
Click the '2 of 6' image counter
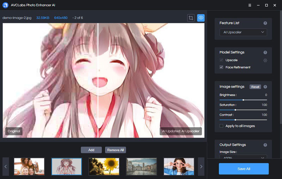pyautogui.click(x=79, y=18)
